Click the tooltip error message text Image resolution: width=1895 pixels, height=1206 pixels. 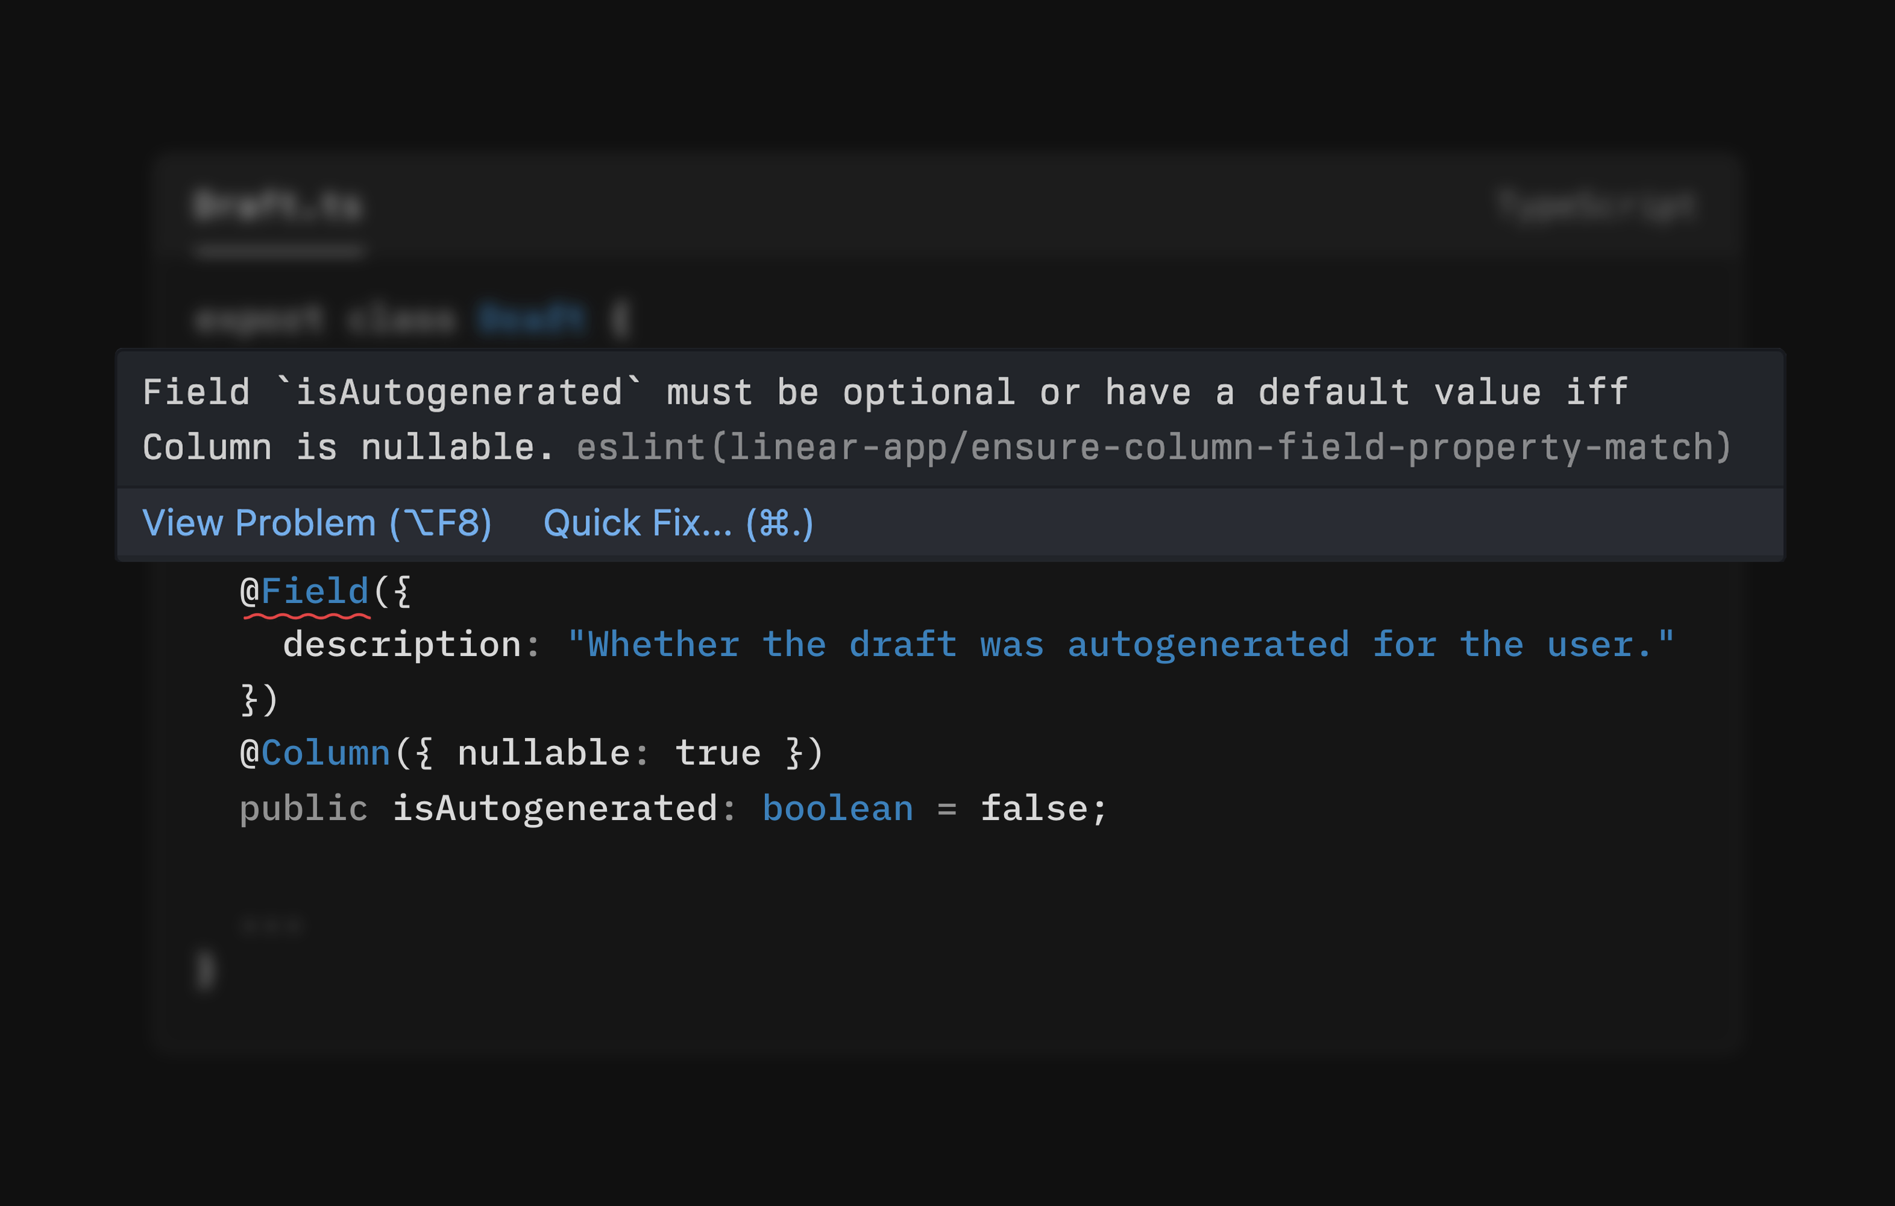pos(885,392)
